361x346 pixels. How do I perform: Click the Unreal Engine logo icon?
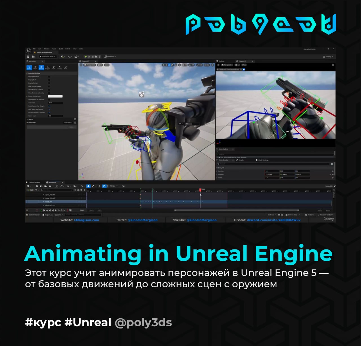28,51
